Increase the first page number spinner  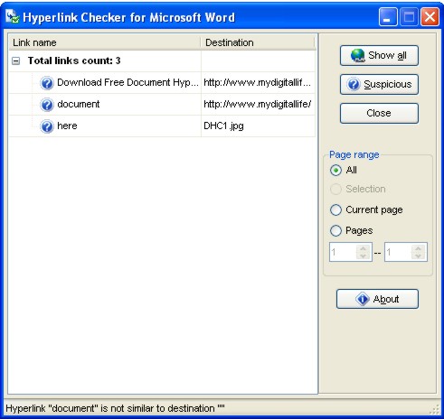(x=363, y=248)
